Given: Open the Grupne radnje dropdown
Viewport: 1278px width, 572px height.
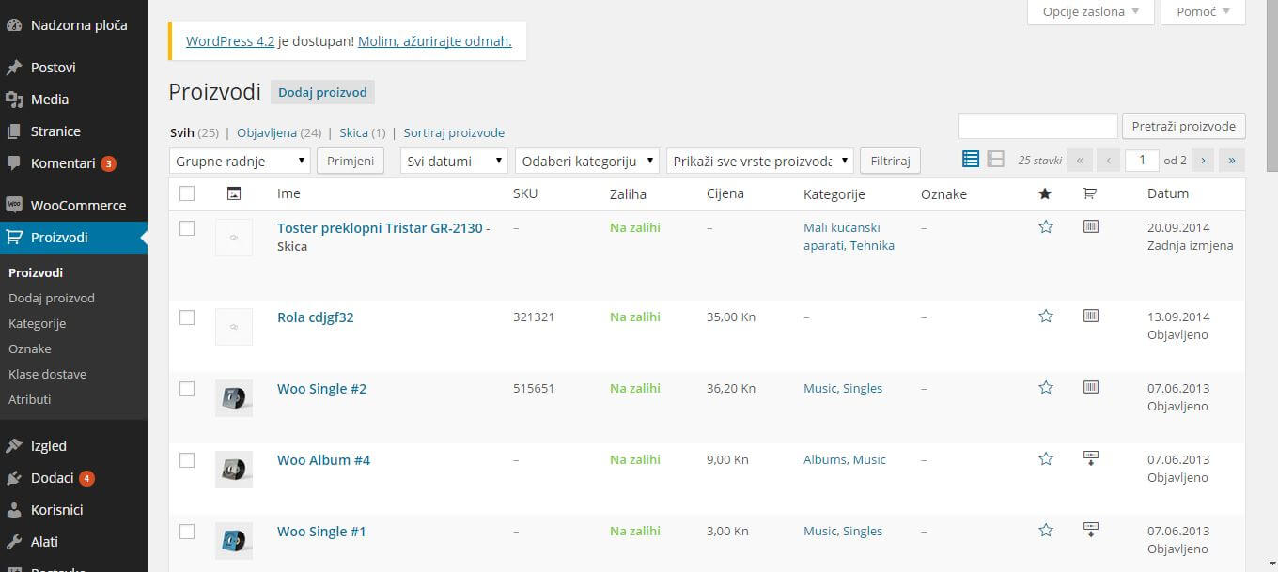Looking at the screenshot, I should pos(240,161).
